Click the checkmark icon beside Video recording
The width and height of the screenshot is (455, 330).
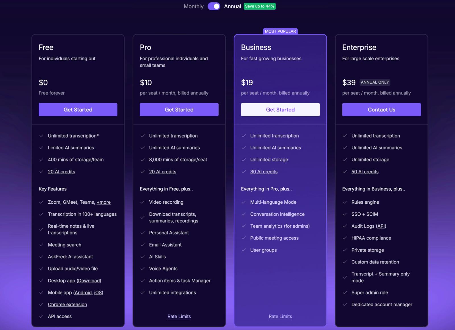142,202
